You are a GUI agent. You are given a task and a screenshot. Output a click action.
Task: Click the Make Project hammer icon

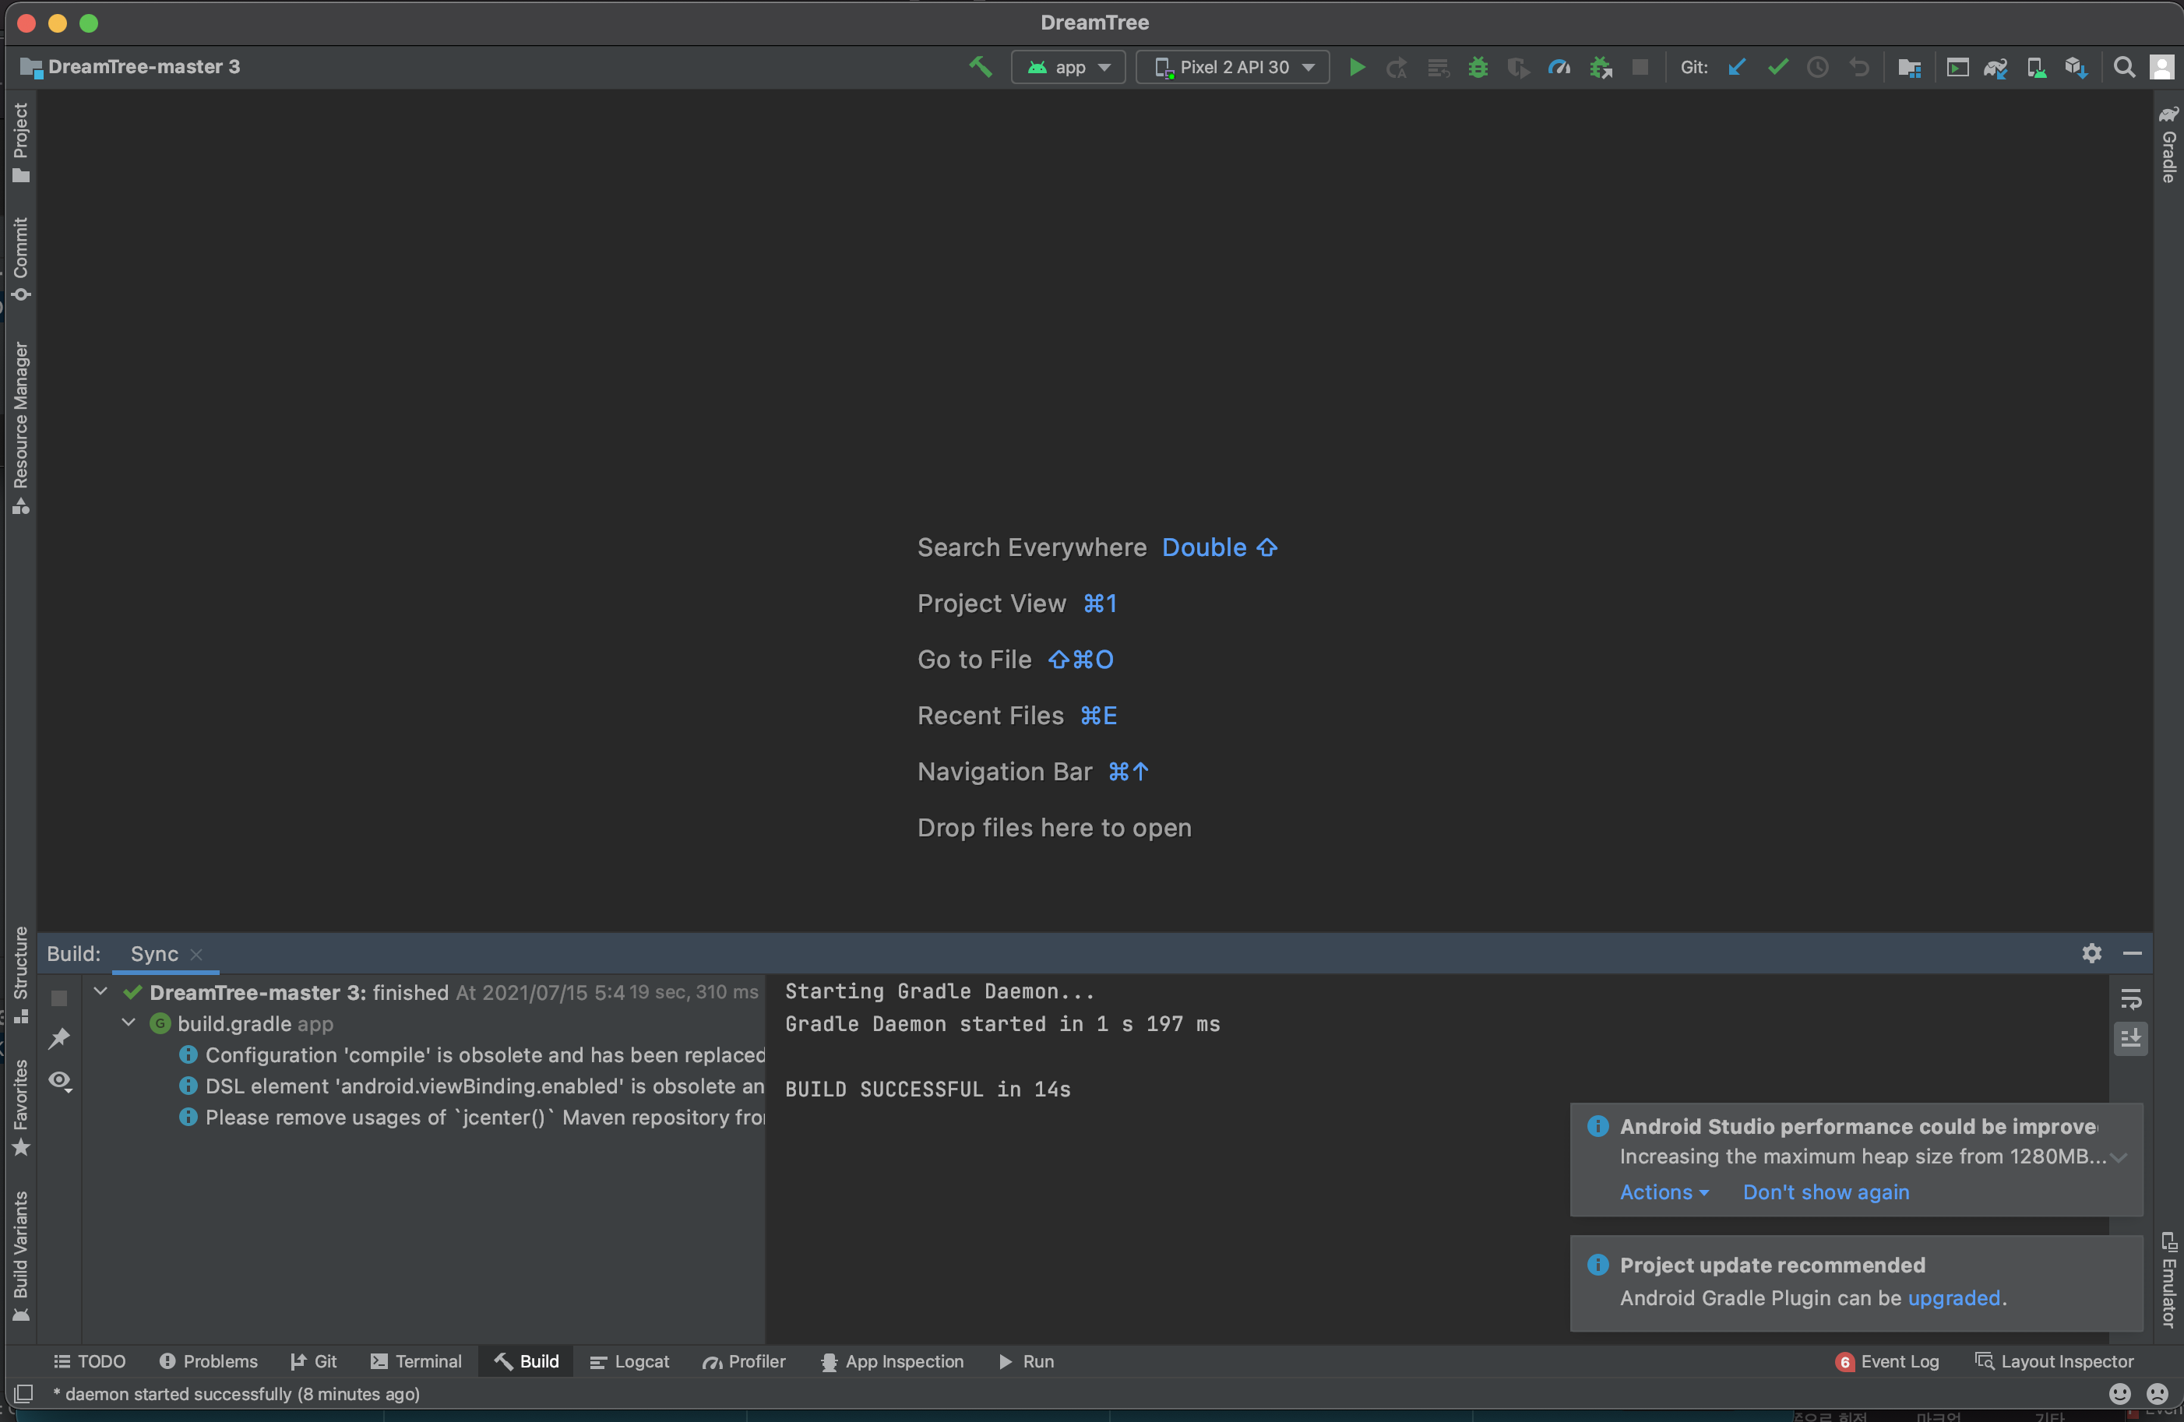click(x=980, y=67)
